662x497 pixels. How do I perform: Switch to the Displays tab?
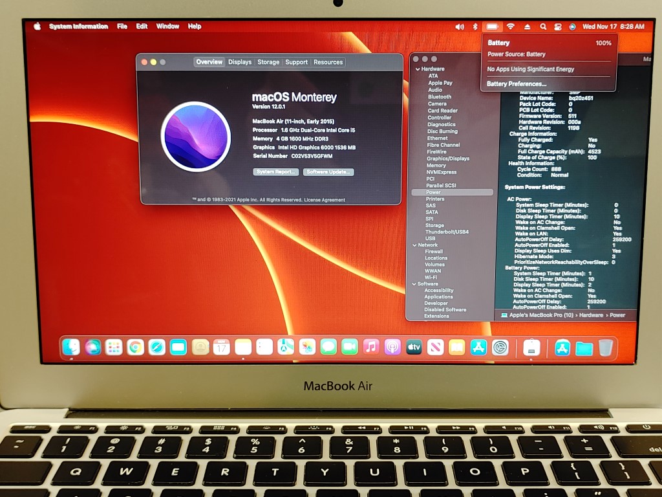pos(240,62)
